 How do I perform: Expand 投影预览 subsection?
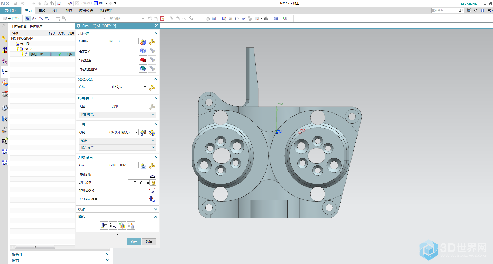pyautogui.click(x=118, y=115)
